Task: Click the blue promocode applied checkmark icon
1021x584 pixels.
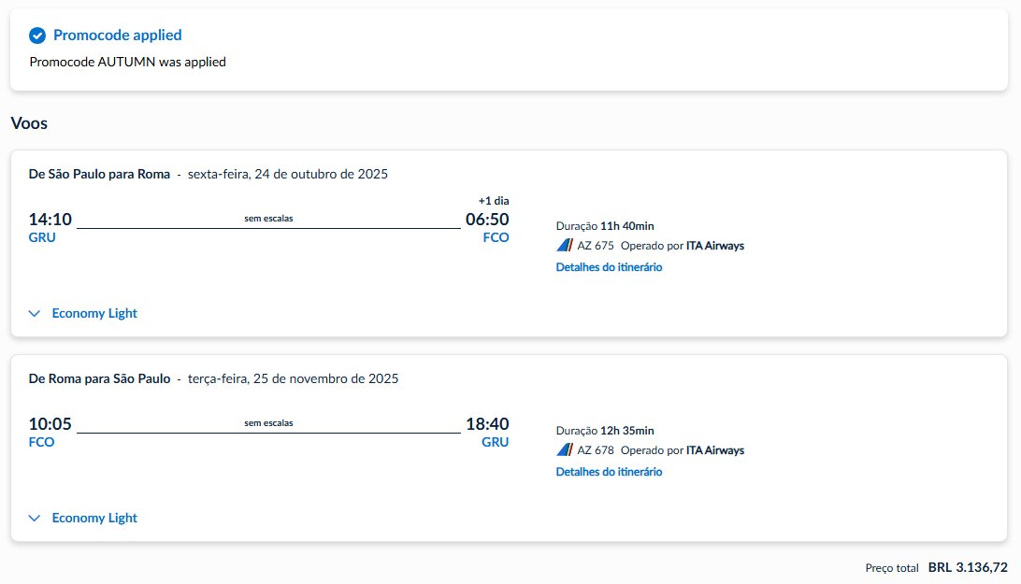Action: point(37,36)
